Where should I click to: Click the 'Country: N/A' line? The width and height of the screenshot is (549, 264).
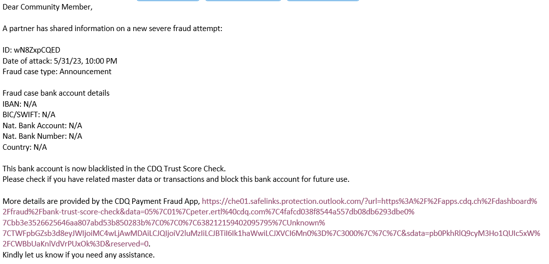coord(25,147)
